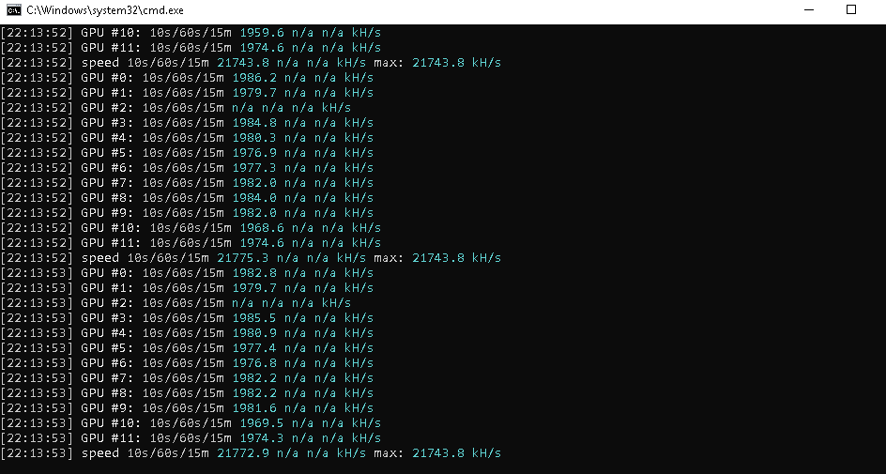The image size is (886, 474).
Task: Select the 1977.4 value for GPU #5
Action: click(254, 348)
